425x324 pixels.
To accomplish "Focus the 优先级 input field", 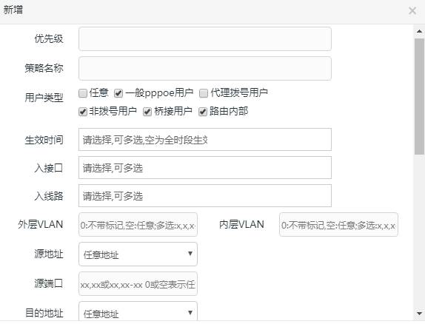I will (x=205, y=38).
